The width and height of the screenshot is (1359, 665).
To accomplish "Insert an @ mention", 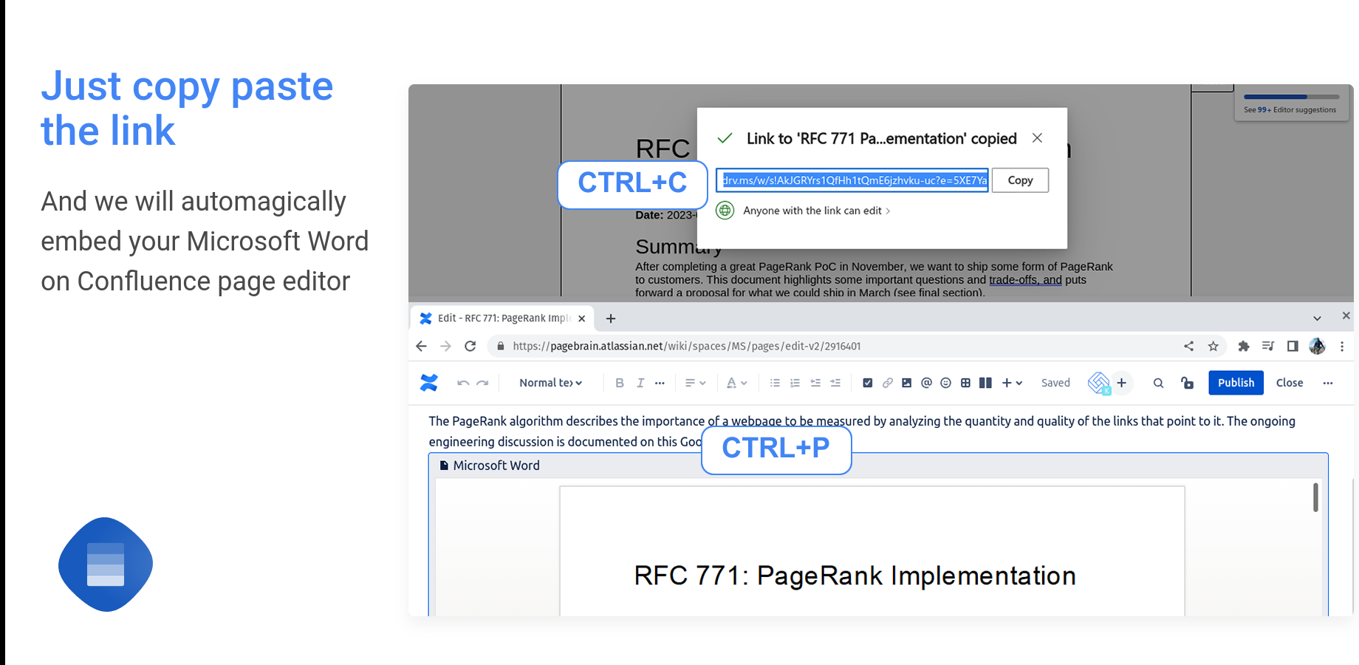I will (926, 383).
